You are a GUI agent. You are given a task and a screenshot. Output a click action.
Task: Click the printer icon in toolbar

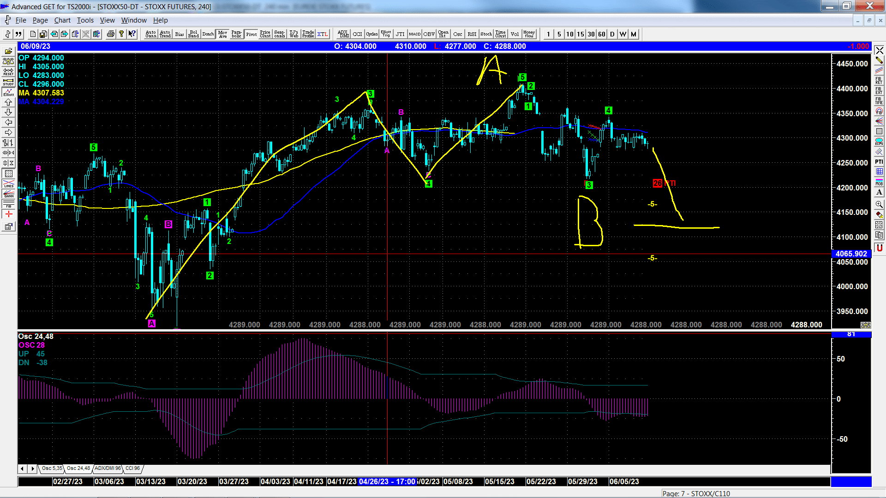[x=111, y=34]
